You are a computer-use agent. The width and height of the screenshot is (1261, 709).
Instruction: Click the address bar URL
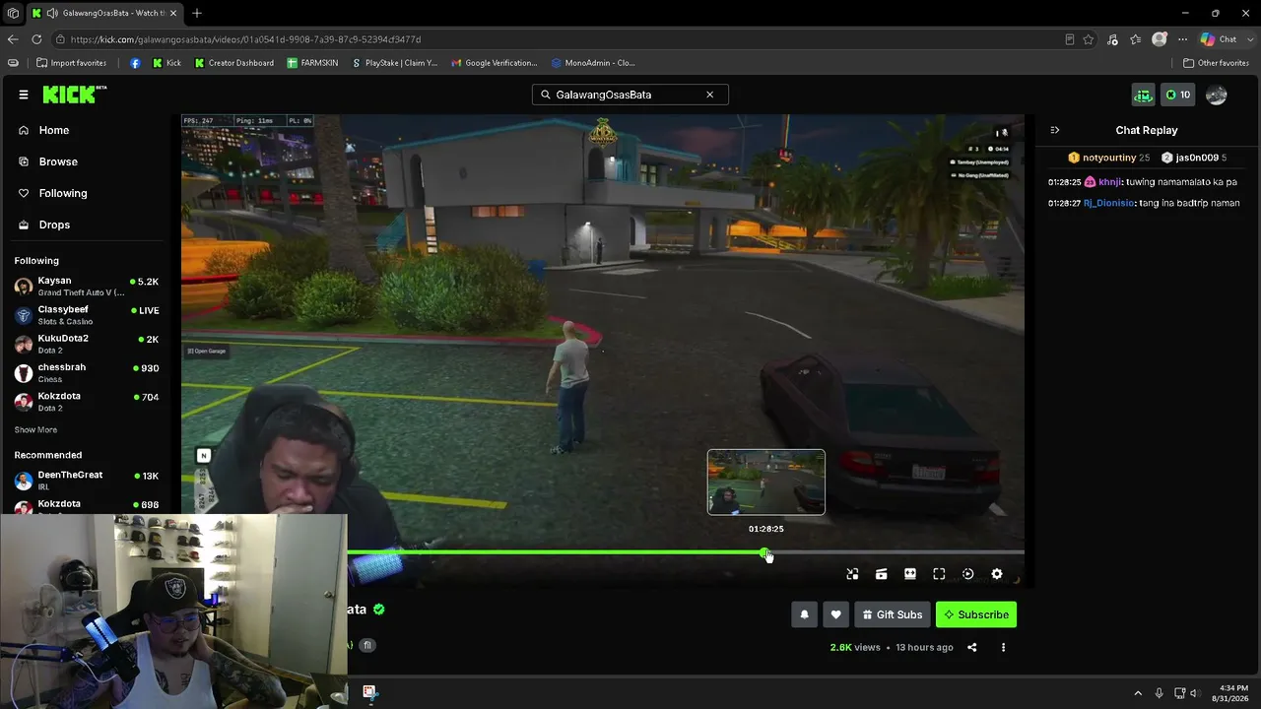point(246,39)
